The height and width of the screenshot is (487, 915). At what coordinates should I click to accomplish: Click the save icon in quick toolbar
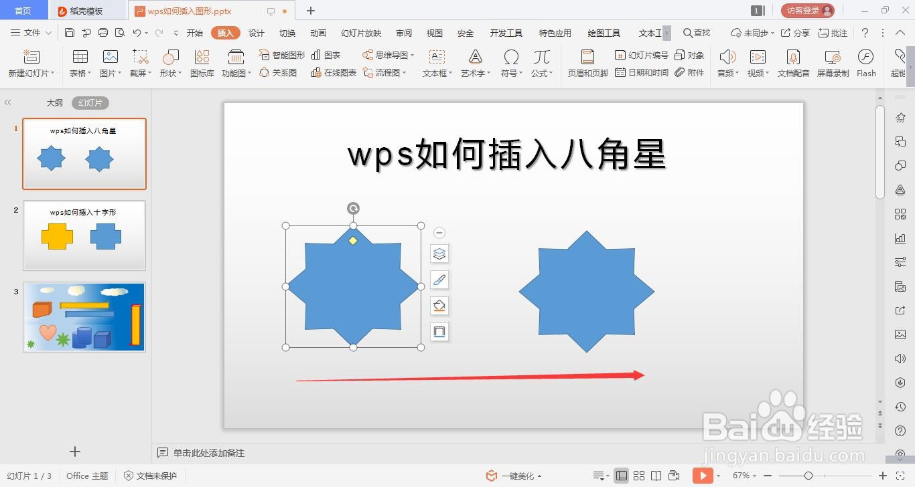click(70, 33)
